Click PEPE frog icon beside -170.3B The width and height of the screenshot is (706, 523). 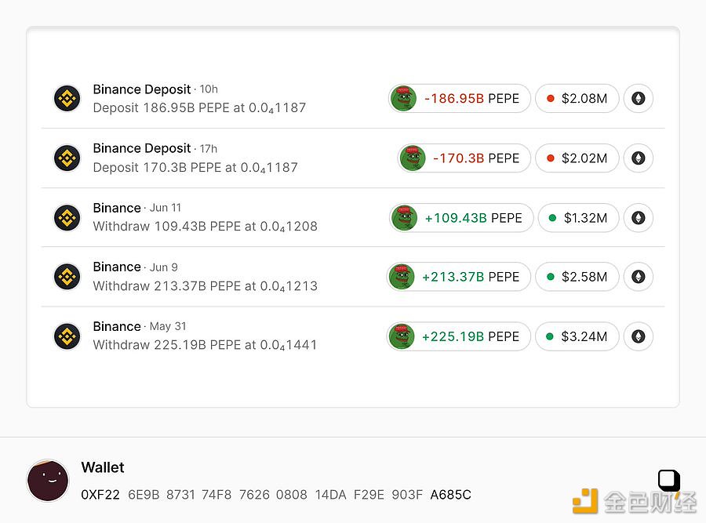click(413, 158)
